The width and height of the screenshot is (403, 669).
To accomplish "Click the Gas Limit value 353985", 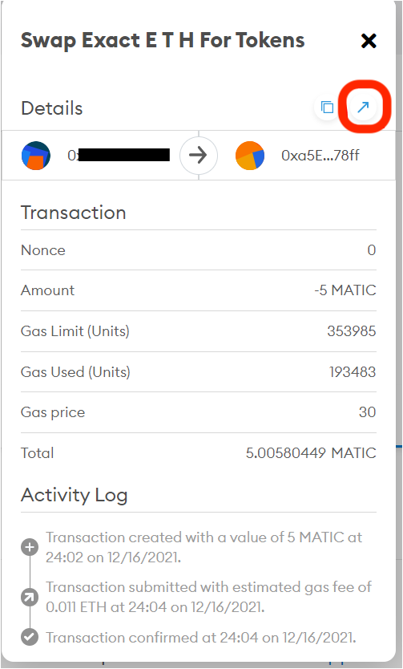I will click(x=352, y=331).
